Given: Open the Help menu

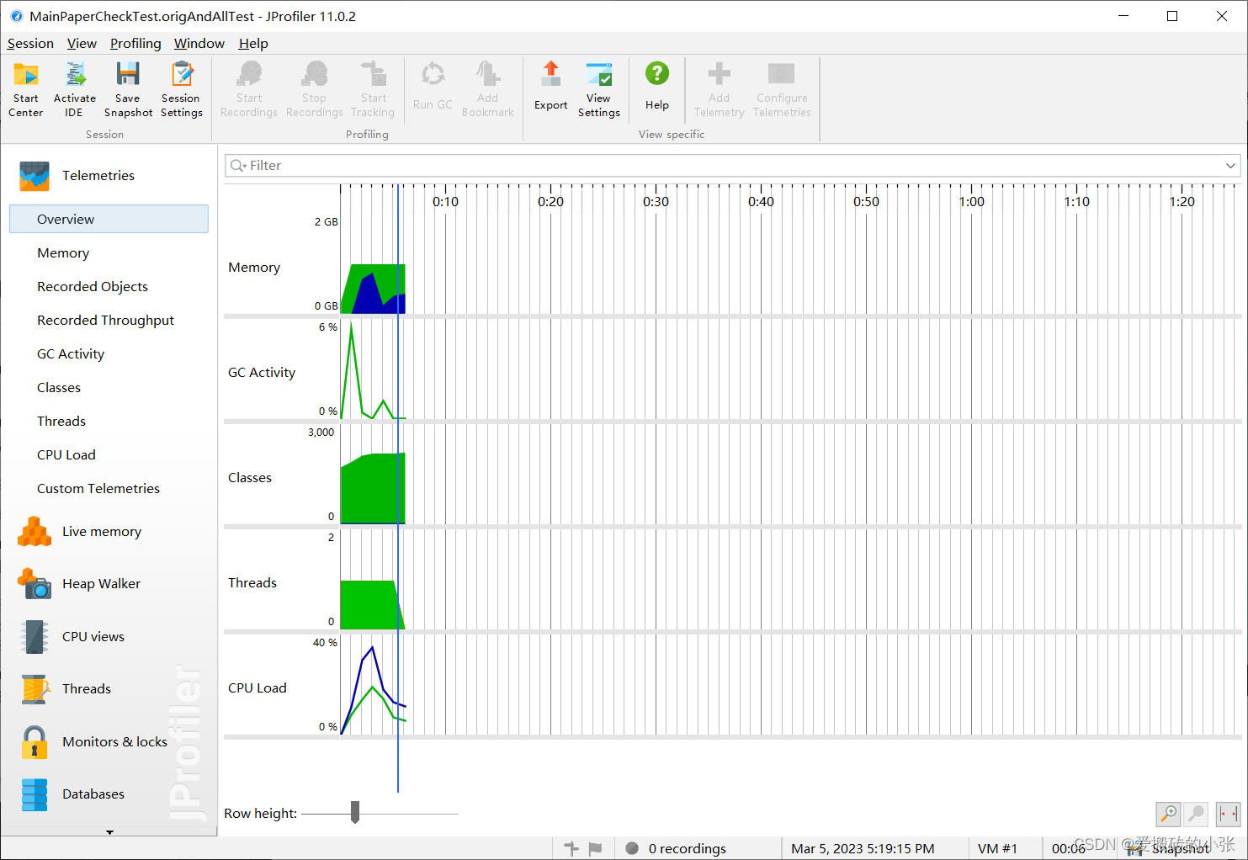Looking at the screenshot, I should coord(253,44).
